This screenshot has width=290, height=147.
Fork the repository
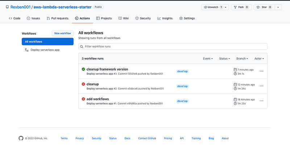(x=241, y=7)
